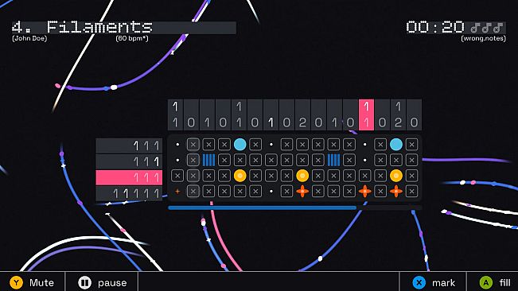Image resolution: width=518 pixels, height=291 pixels.
Task: Select the pink-highlighted row clue 1 1 1
Action: 129,177
